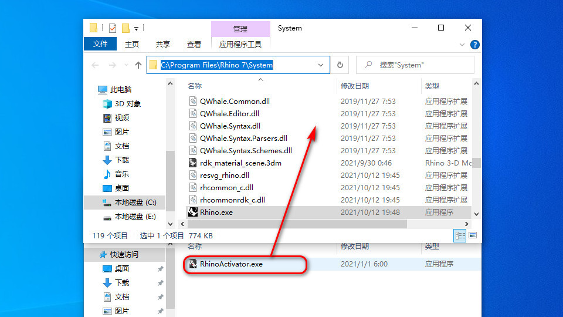This screenshot has height=317, width=563.
Task: Click the blue help question mark icon
Action: (x=475, y=44)
